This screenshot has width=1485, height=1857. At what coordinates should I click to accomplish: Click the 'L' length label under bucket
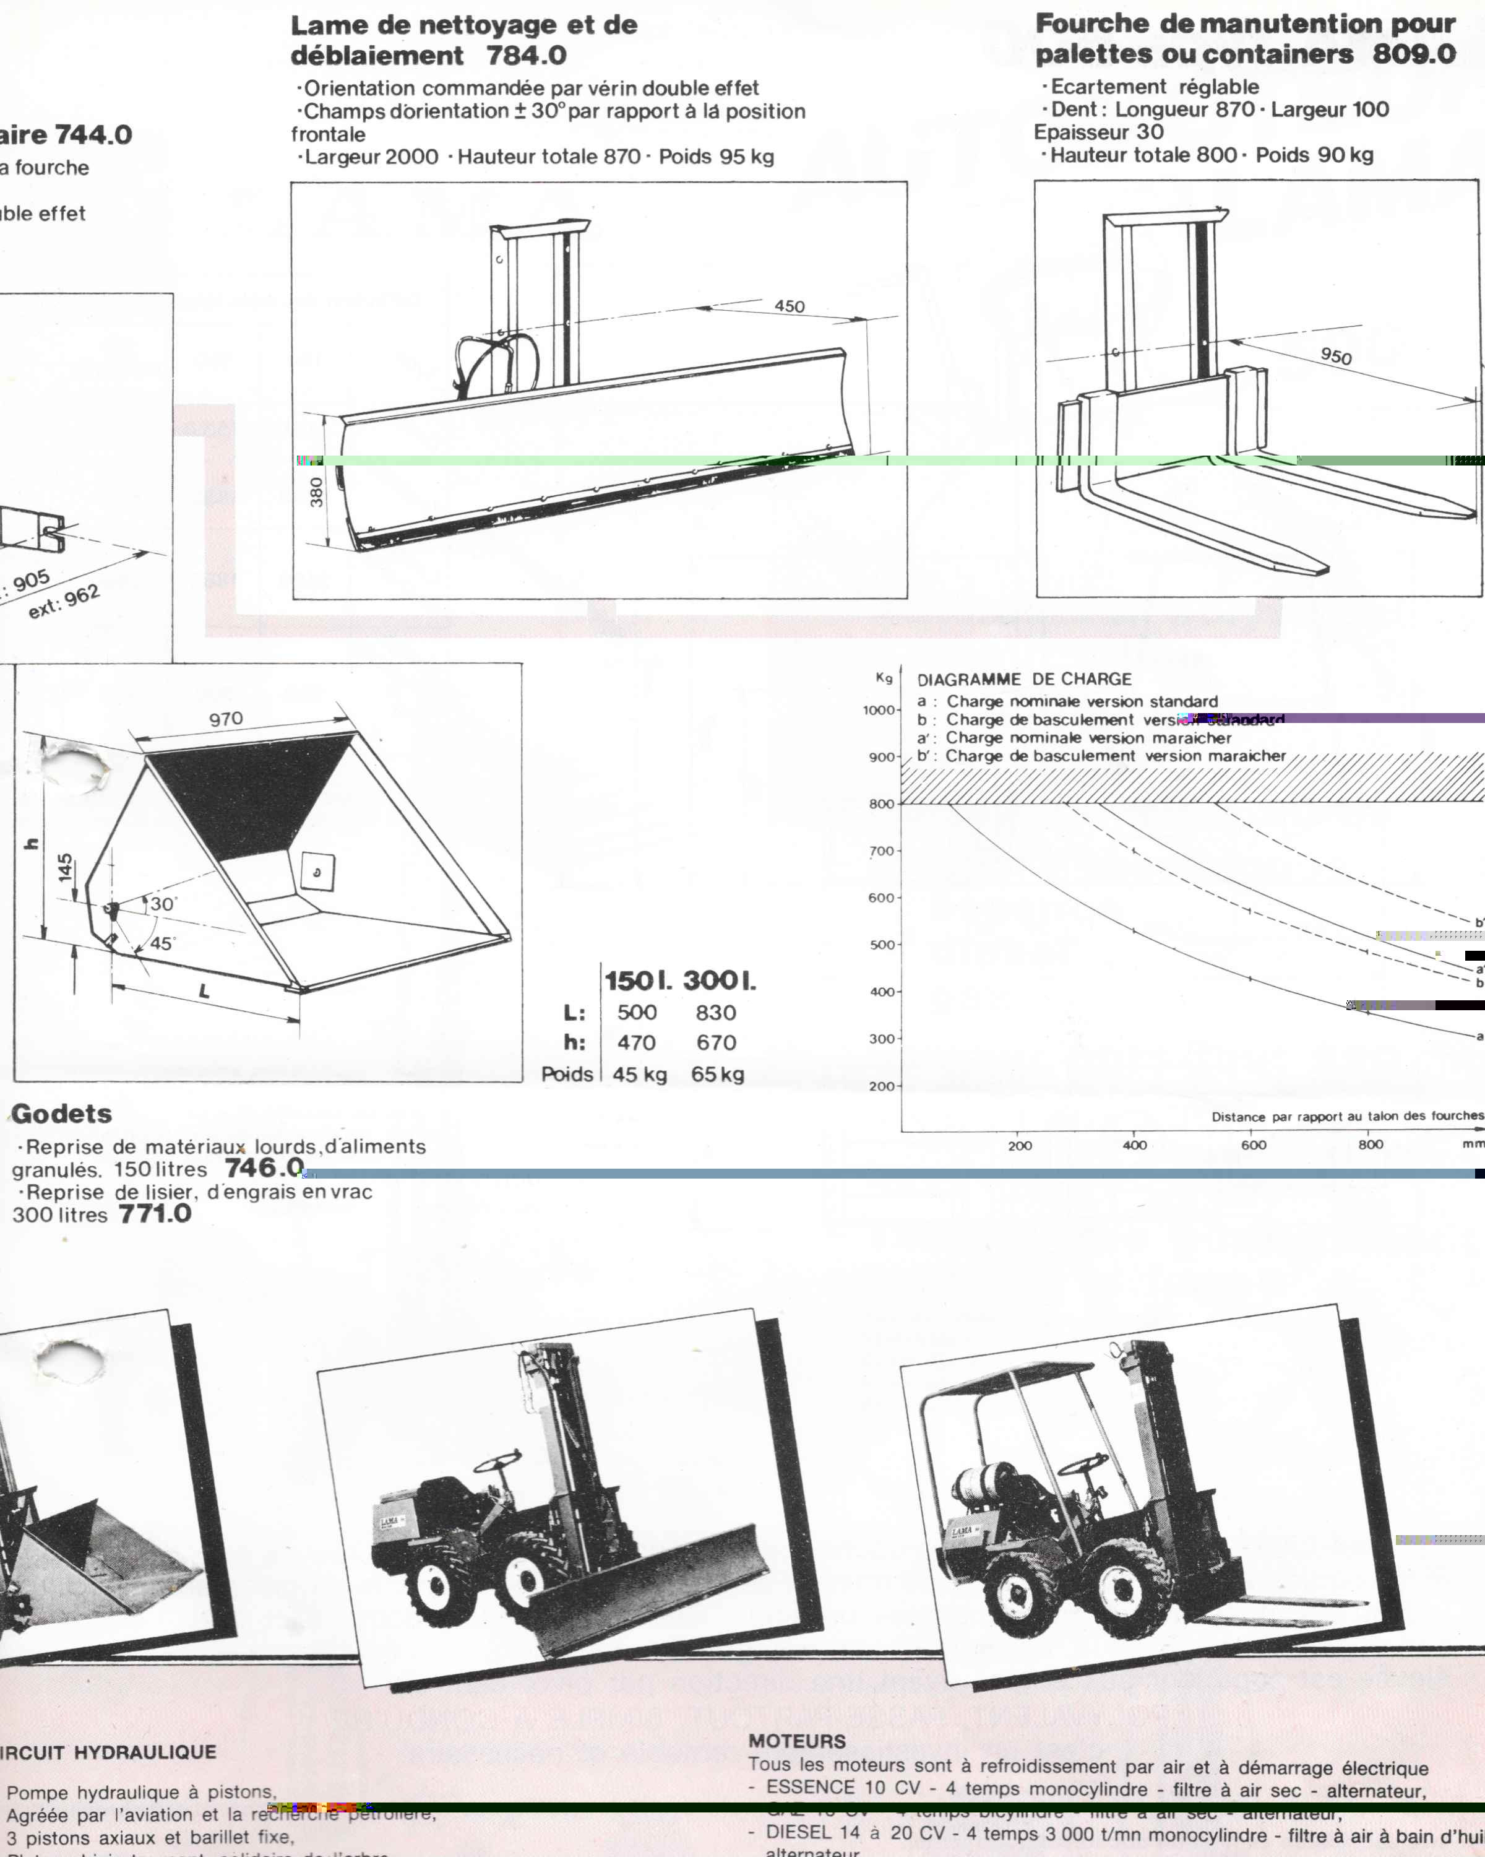204,992
